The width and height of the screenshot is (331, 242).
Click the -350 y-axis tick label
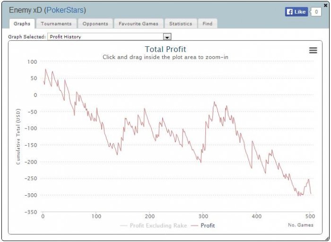tap(31, 212)
